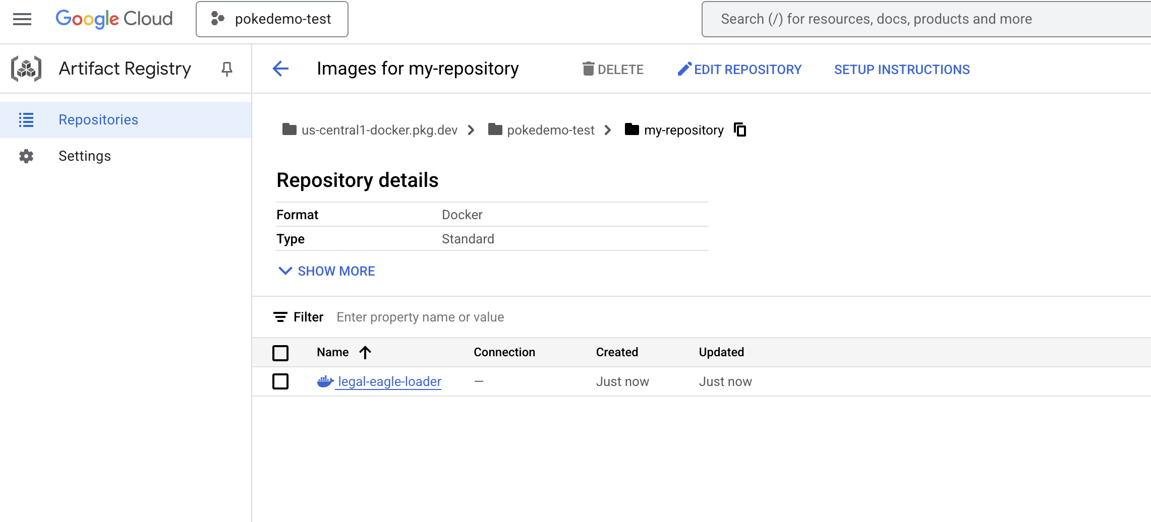Click the Docker whale icon beside legal-eagle-loader
The height and width of the screenshot is (522, 1151).
coord(325,381)
